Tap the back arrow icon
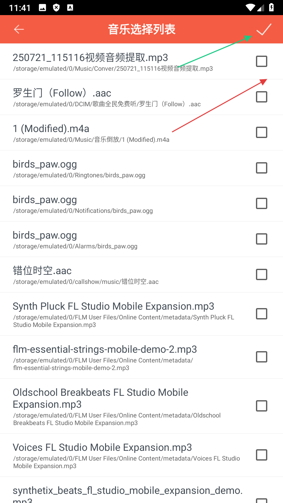This screenshot has height=503, width=283. click(x=19, y=29)
